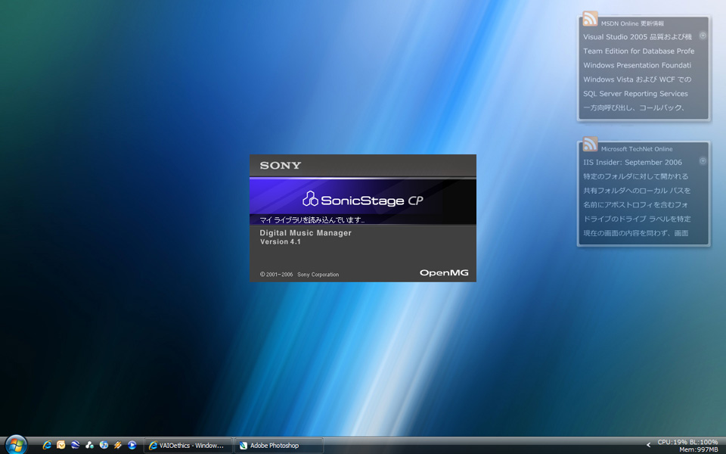Launch Windows Media Player from Quick Launch
Image resolution: width=726 pixels, height=454 pixels.
(x=132, y=445)
